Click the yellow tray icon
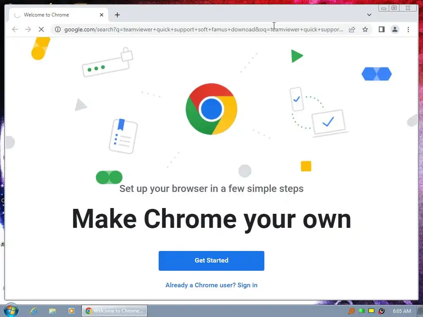 [371, 311]
